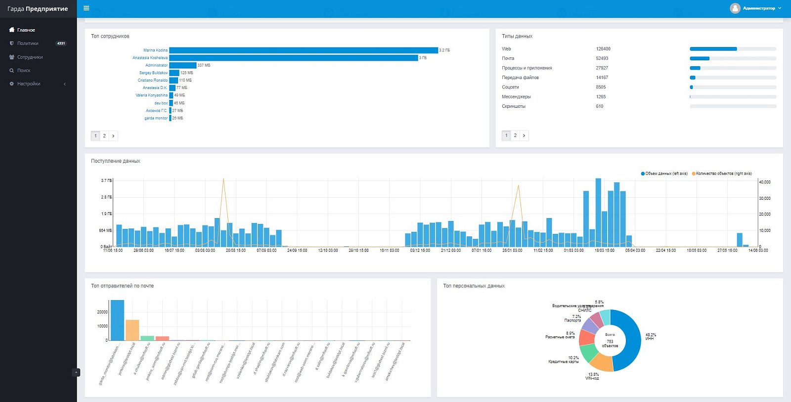Viewport: 791px width, 402px height.
Task: Toggle the Объем данных legend series
Action: (x=664, y=174)
